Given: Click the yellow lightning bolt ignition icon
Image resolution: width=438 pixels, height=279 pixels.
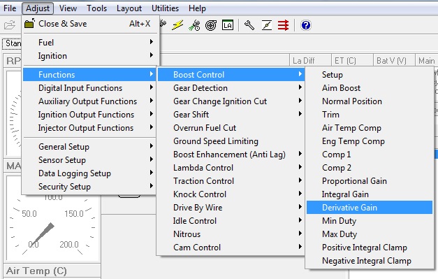Looking at the screenshot, I should (x=177, y=25).
